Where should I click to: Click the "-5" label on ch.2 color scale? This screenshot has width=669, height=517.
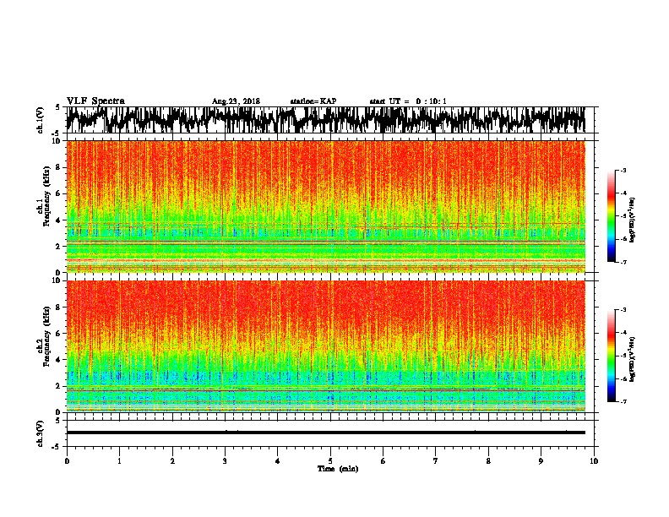point(623,356)
